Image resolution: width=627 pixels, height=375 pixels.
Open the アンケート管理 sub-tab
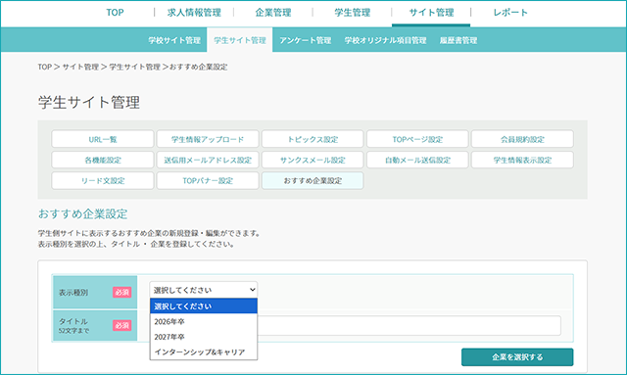pos(305,40)
